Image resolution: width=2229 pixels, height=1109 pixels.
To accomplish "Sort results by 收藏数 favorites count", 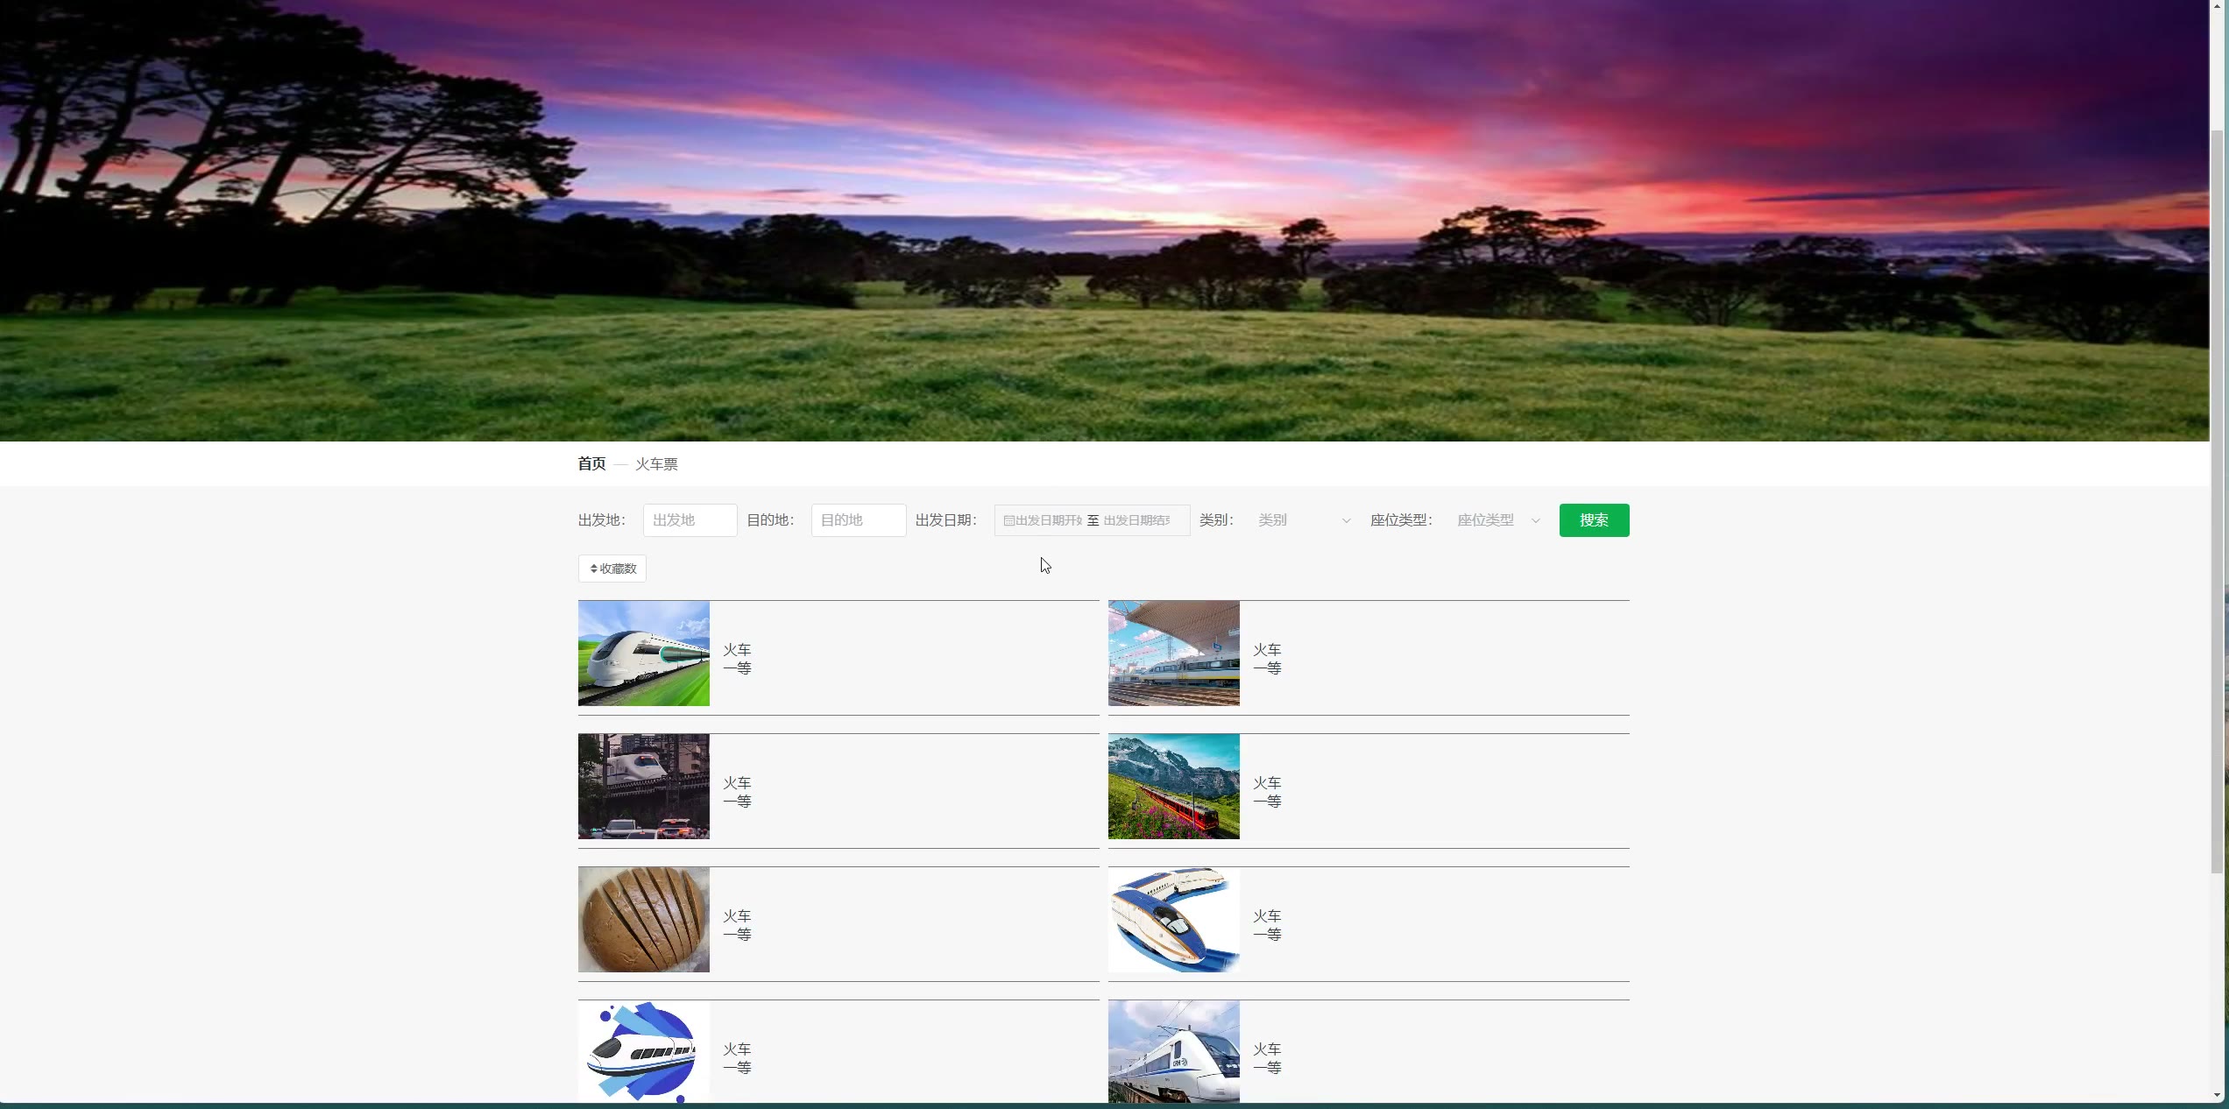I will [612, 569].
